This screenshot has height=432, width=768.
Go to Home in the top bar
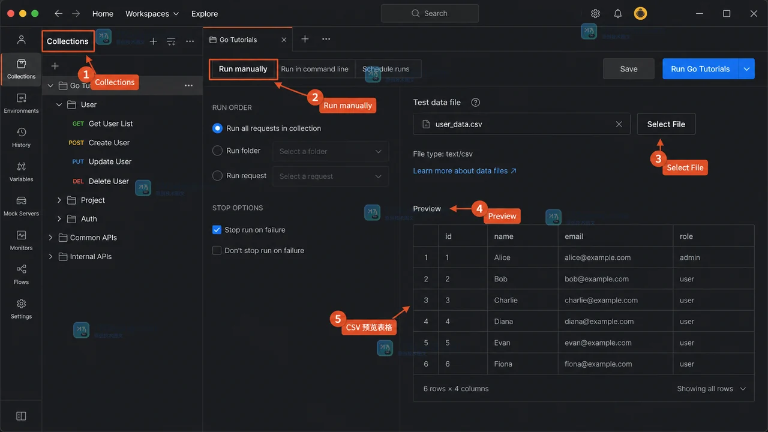pyautogui.click(x=103, y=13)
